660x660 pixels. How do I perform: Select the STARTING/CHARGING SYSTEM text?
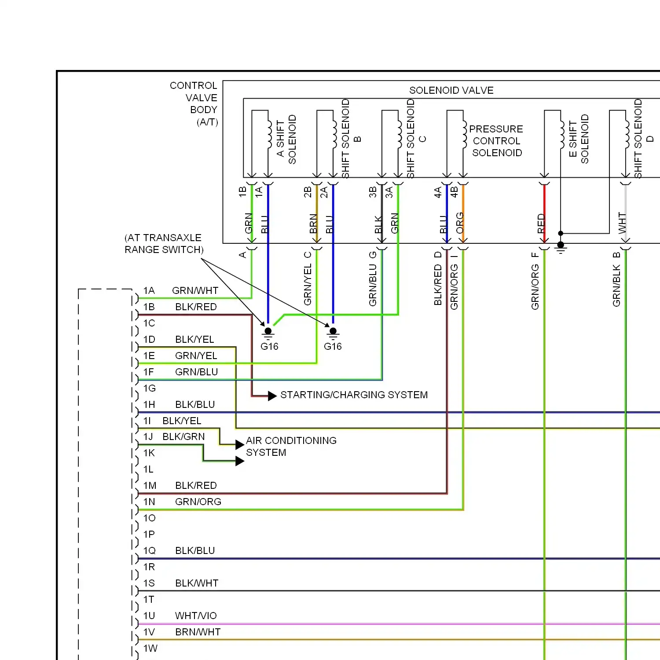click(354, 395)
